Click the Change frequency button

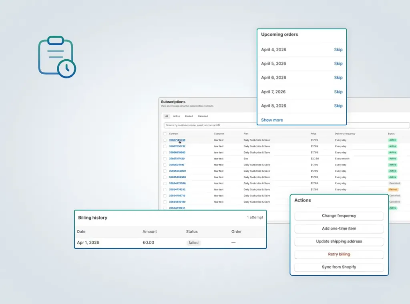339,216
